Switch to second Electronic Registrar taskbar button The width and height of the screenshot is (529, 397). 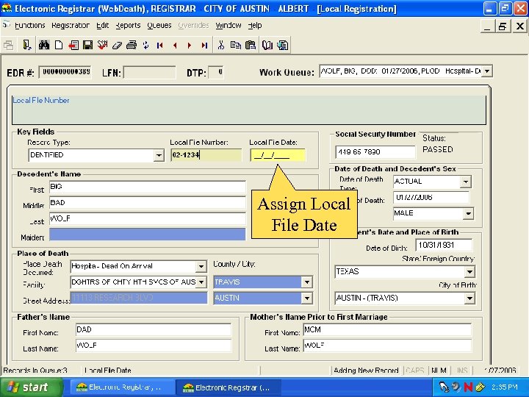tap(228, 387)
